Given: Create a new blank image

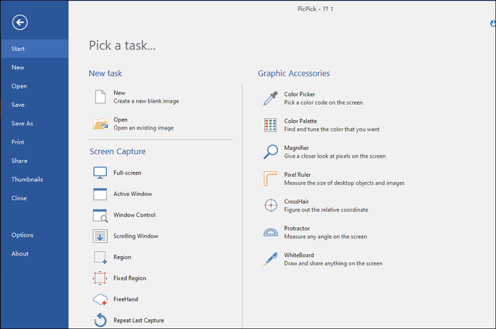Looking at the screenshot, I should pyautogui.click(x=100, y=97).
